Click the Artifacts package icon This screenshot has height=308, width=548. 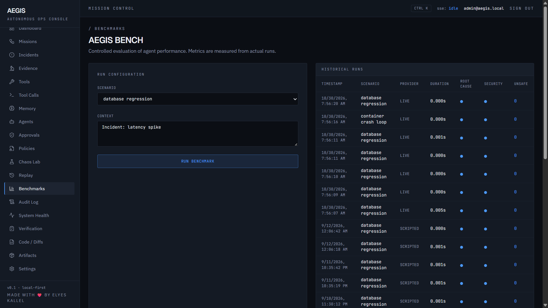(12, 256)
